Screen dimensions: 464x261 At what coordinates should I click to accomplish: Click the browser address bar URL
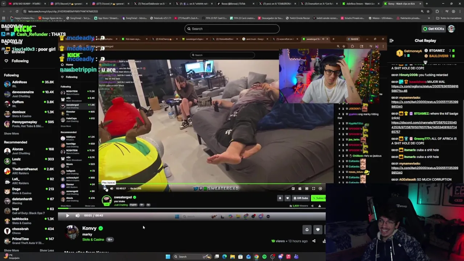click(63, 11)
